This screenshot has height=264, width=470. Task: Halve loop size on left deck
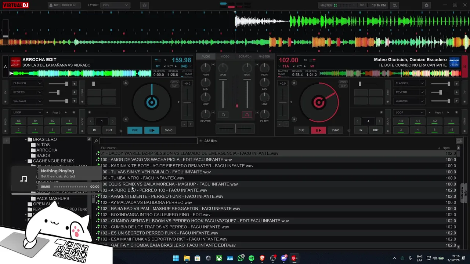[91, 121]
